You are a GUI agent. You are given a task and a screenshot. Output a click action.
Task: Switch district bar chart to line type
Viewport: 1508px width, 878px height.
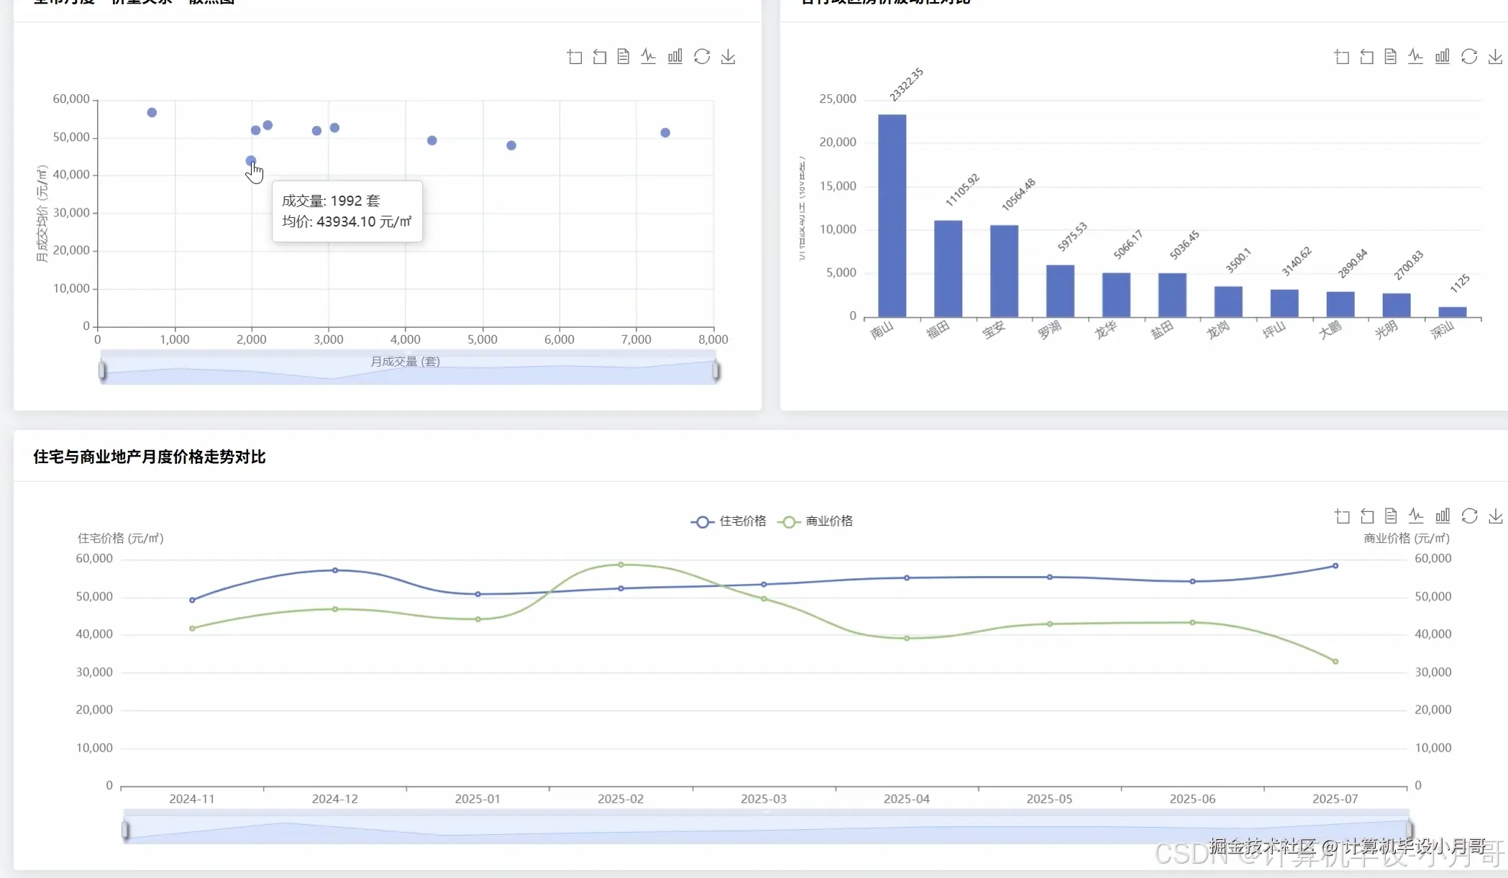(x=1416, y=57)
